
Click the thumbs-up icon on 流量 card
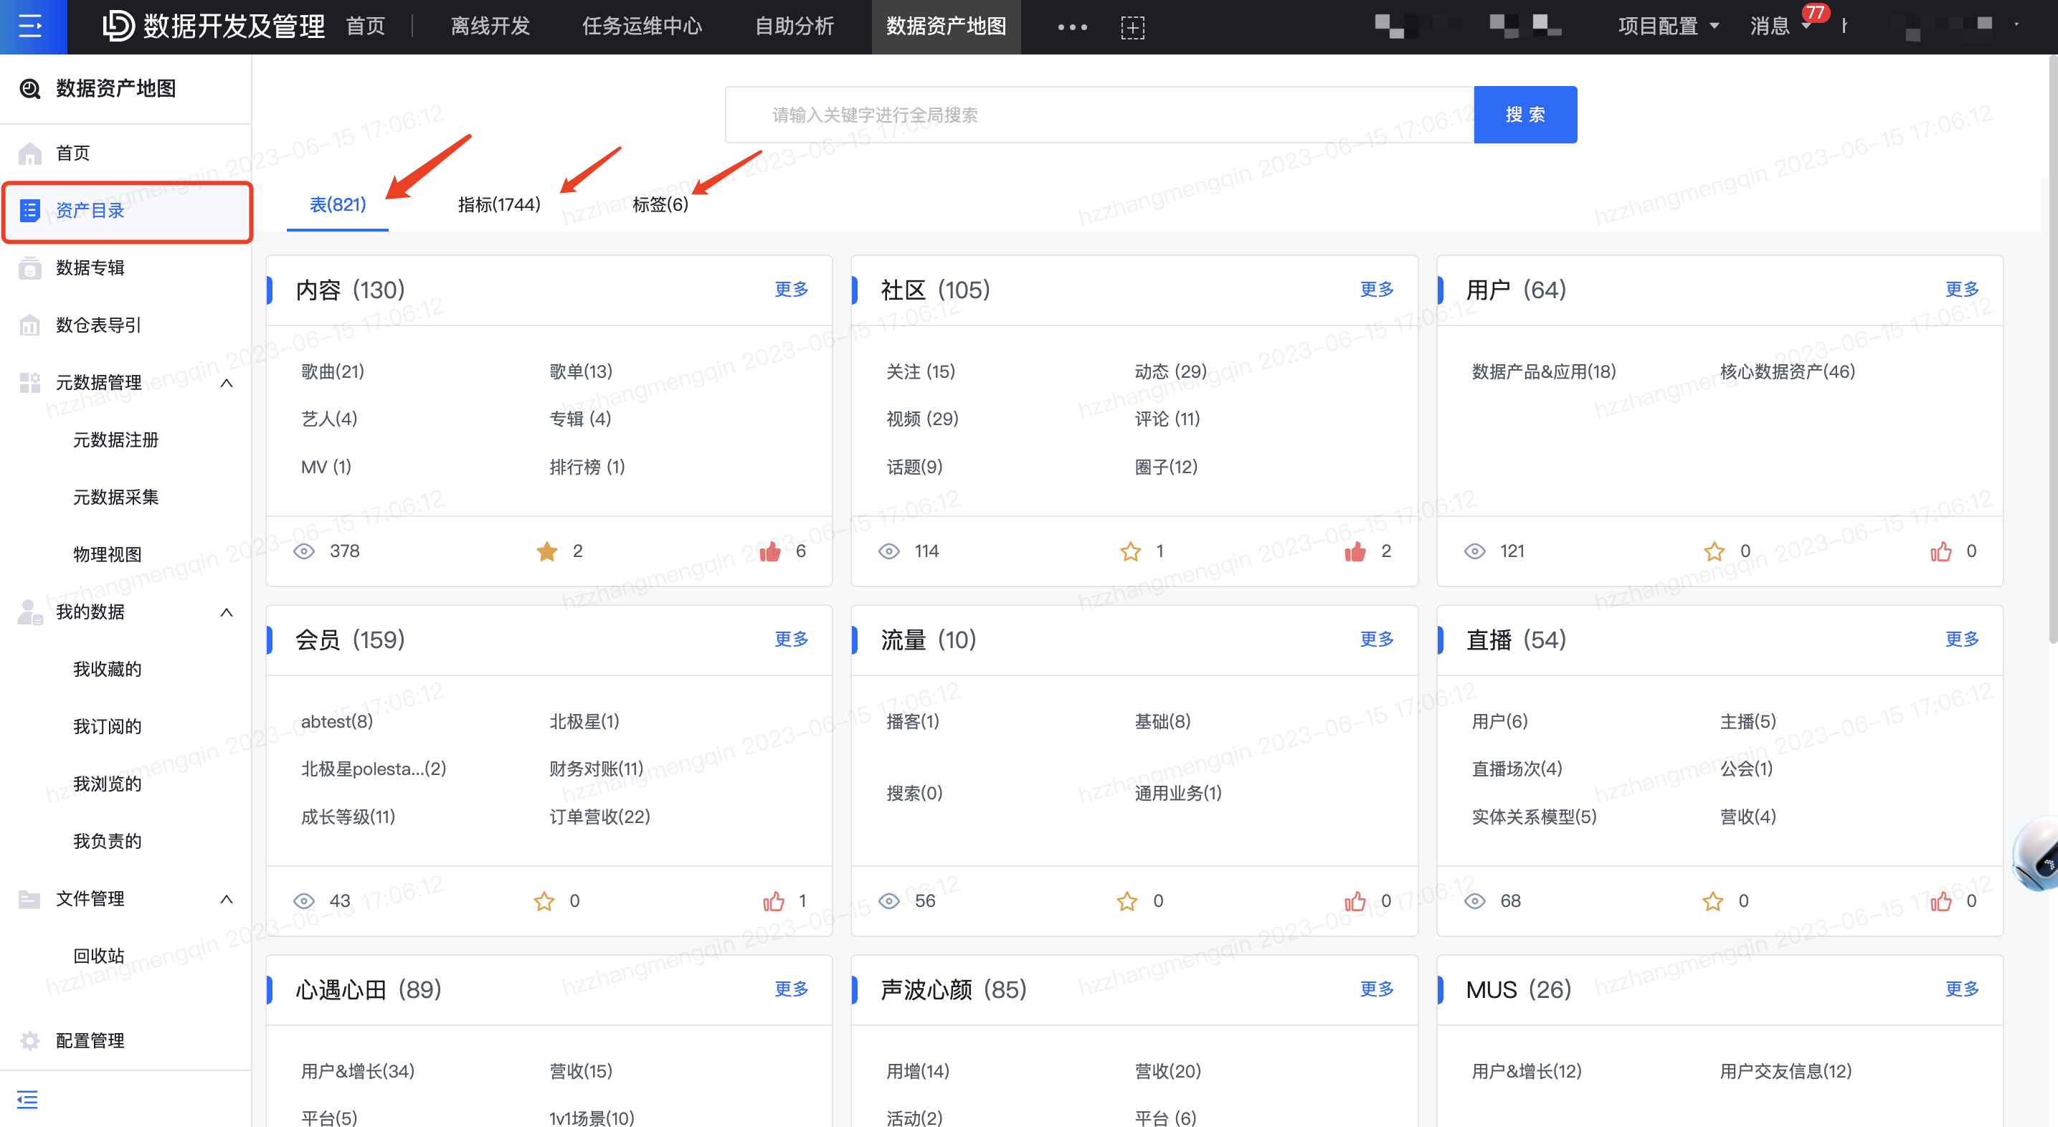click(x=1356, y=901)
